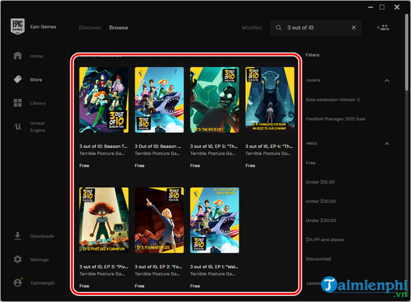Open the Settings gear icon
Image resolution: width=411 pixels, height=302 pixels.
point(18,260)
